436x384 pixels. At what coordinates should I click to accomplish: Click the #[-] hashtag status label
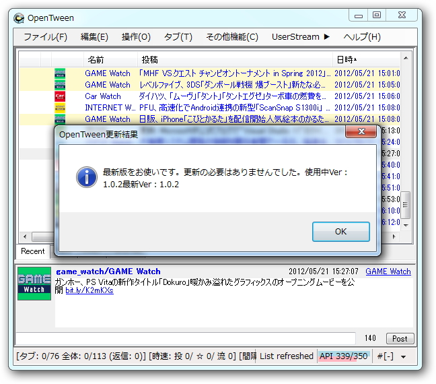(x=385, y=356)
